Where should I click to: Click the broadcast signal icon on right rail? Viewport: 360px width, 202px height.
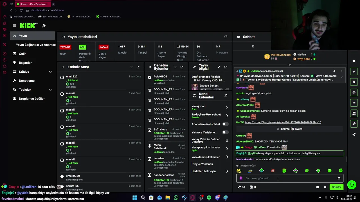[x=354, y=103]
